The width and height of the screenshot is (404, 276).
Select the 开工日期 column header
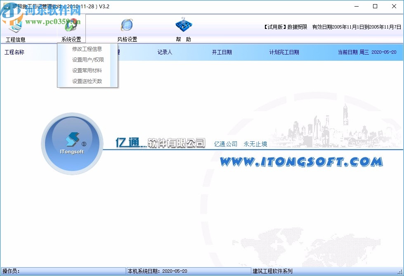pos(222,52)
